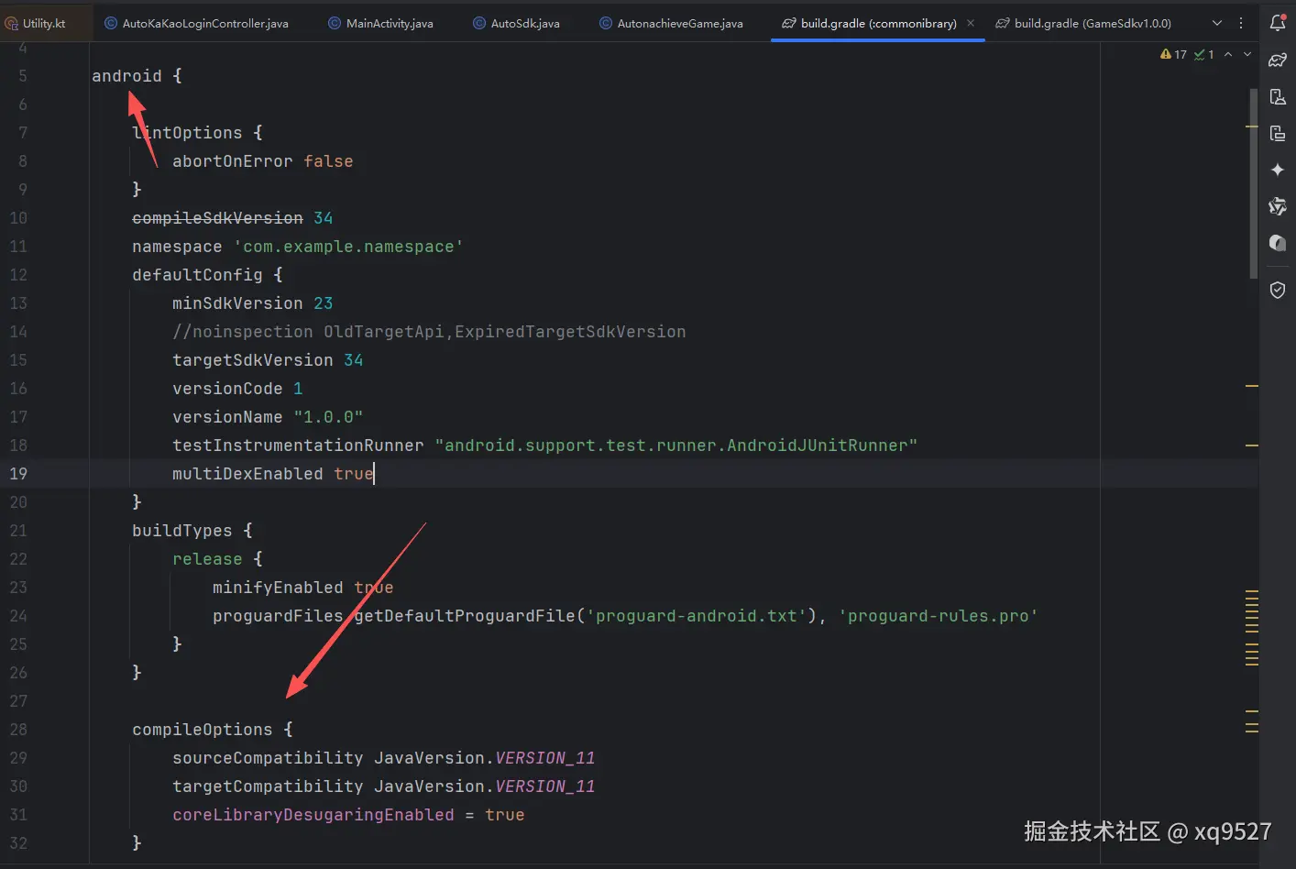Viewport: 1296px width, 869px height.
Task: Click line number 10 in the gutter
Action: [x=18, y=218]
